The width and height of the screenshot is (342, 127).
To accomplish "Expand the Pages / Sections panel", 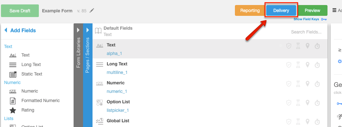I will (x=88, y=30).
